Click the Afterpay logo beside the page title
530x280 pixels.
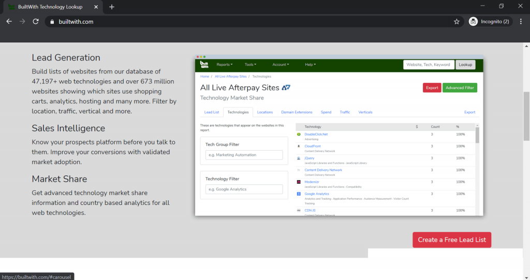tap(286, 87)
